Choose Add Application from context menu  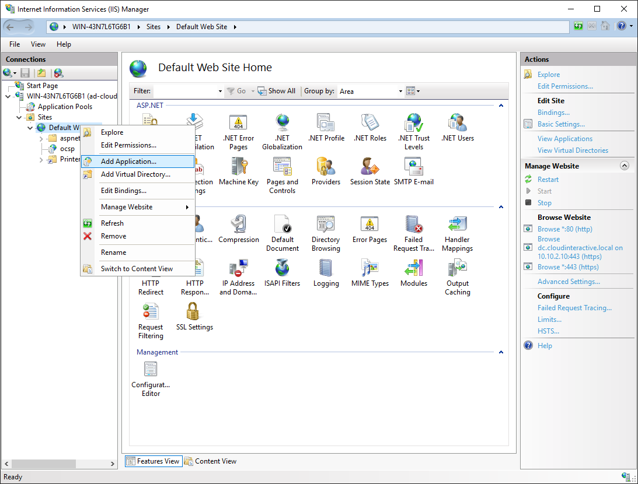138,162
